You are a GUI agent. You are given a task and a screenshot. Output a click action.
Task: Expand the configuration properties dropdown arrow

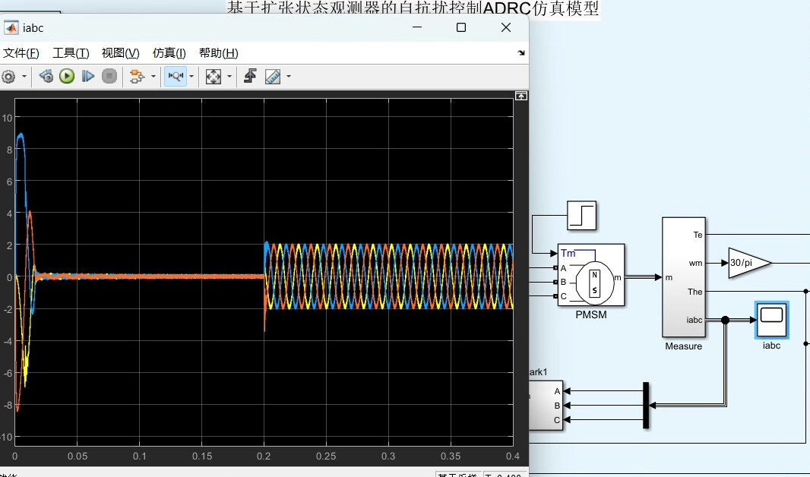pyautogui.click(x=24, y=77)
